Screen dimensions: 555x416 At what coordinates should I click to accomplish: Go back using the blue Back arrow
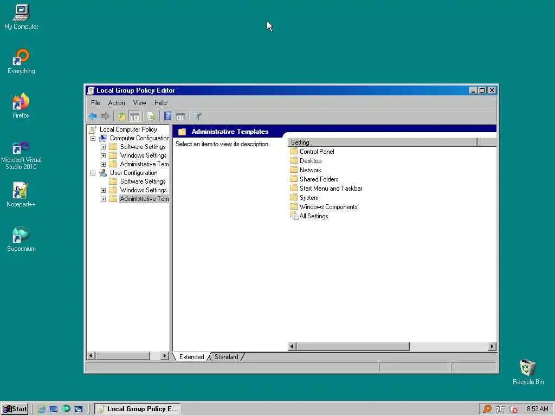(x=93, y=116)
